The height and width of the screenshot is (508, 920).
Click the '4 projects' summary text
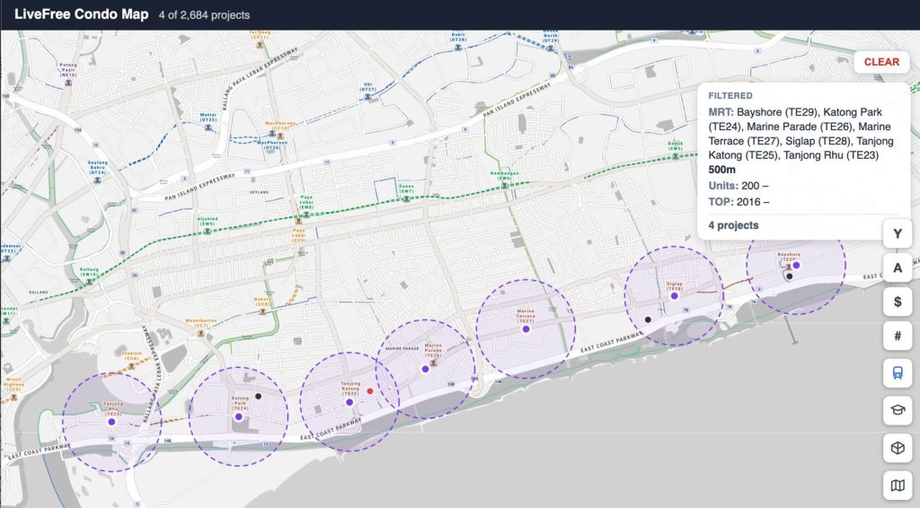click(733, 225)
